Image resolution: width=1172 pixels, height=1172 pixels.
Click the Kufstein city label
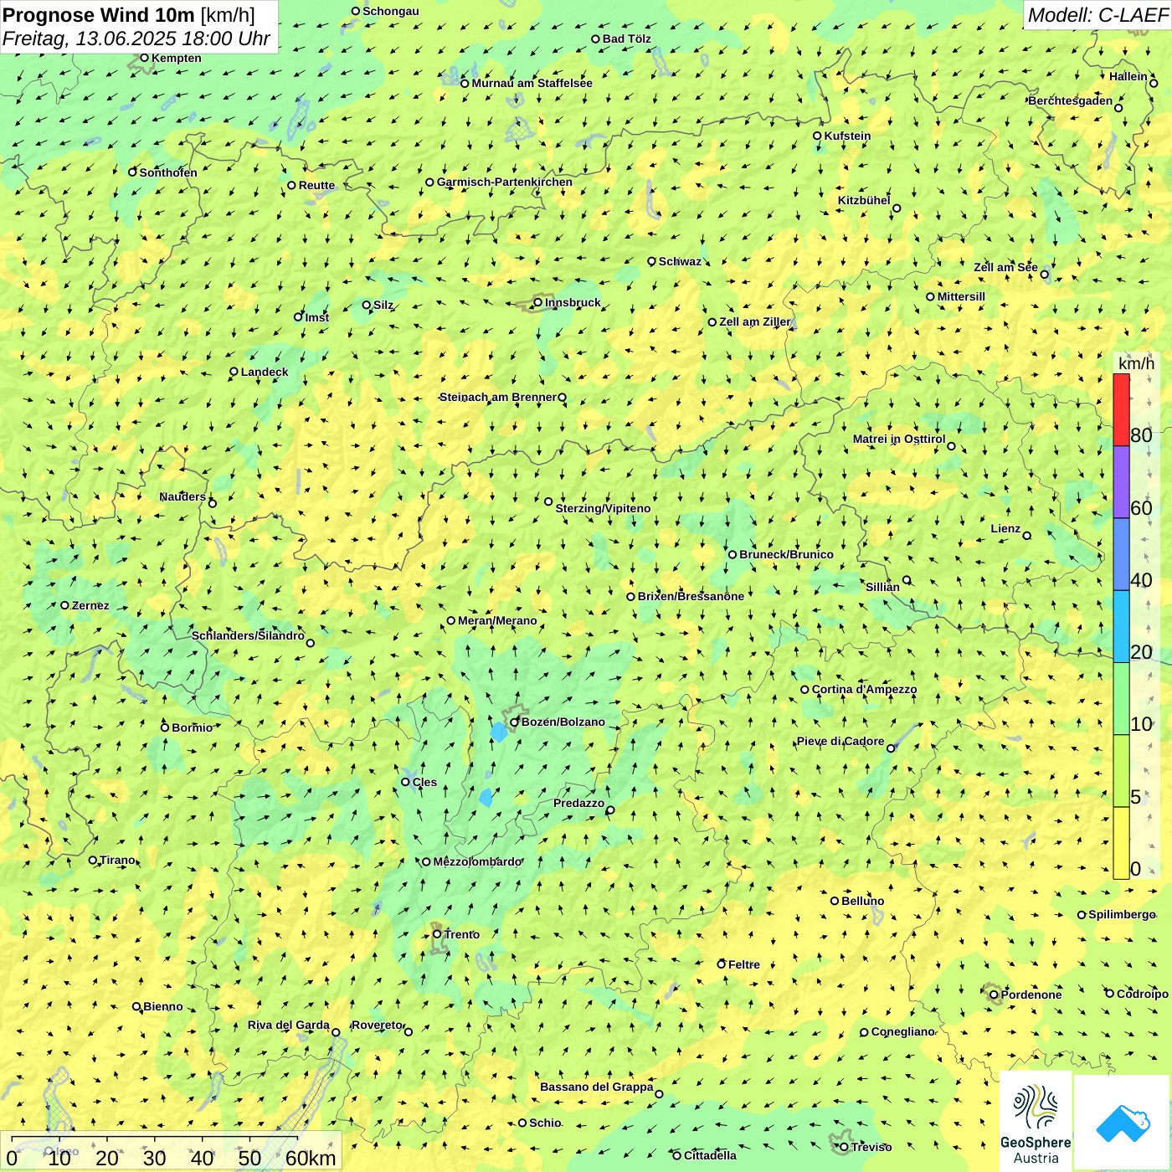pos(847,136)
